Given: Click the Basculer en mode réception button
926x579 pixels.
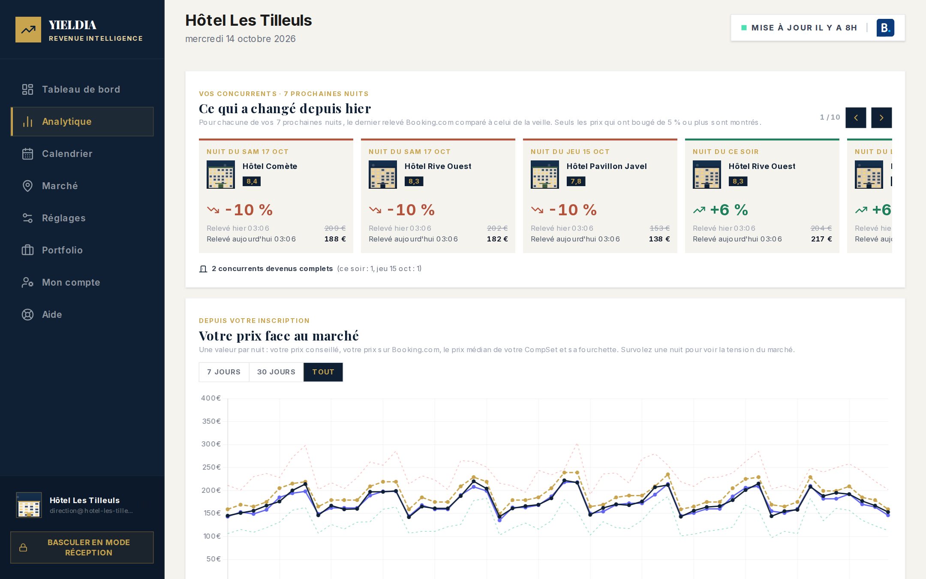Looking at the screenshot, I should pyautogui.click(x=82, y=547).
